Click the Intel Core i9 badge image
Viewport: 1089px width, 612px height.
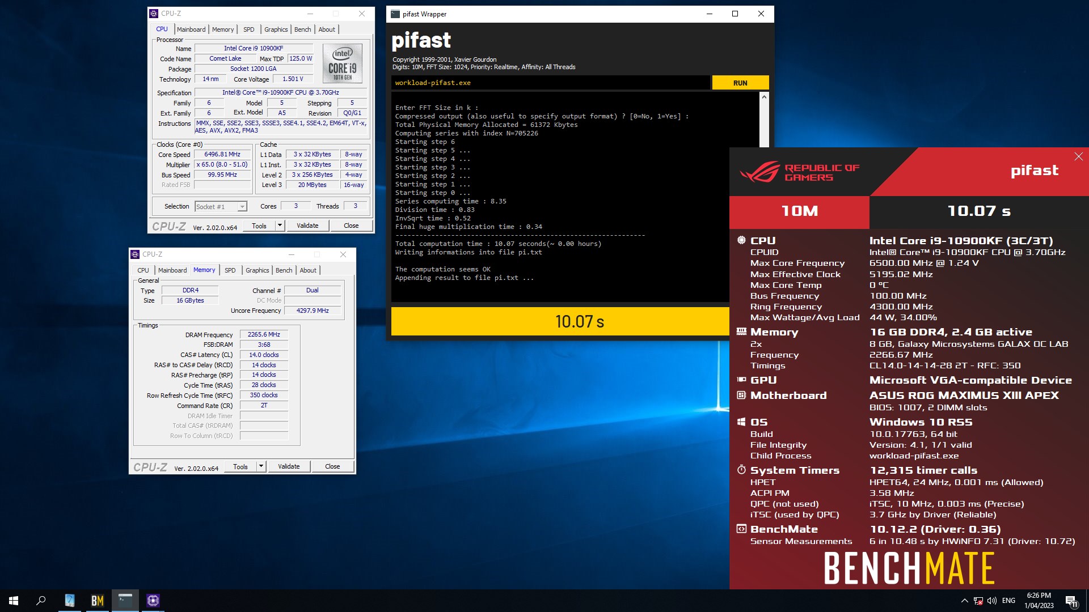coord(343,63)
